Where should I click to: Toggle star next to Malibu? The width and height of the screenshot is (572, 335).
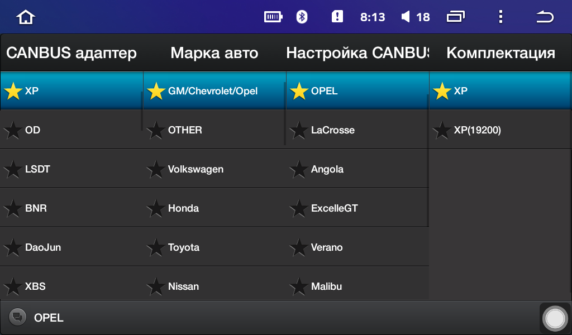click(299, 286)
